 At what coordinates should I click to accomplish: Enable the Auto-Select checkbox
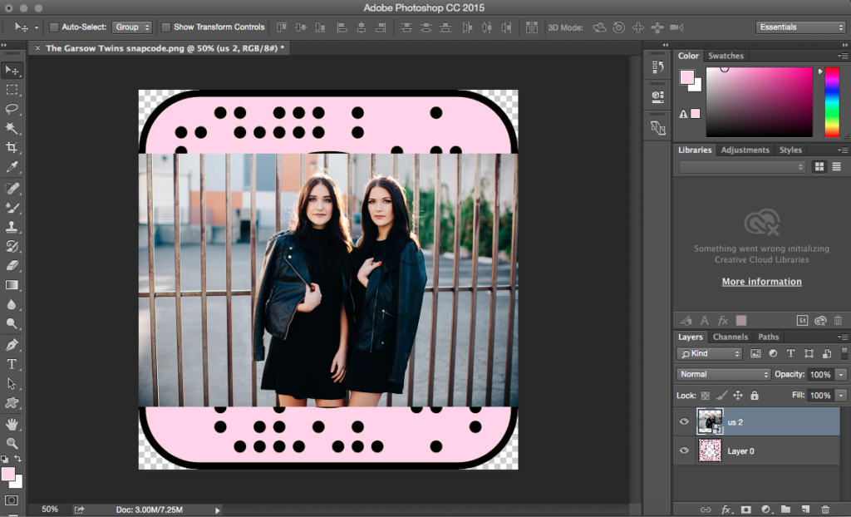(x=54, y=27)
